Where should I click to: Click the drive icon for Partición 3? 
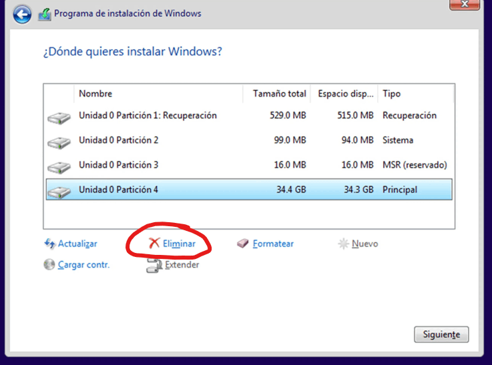click(59, 167)
